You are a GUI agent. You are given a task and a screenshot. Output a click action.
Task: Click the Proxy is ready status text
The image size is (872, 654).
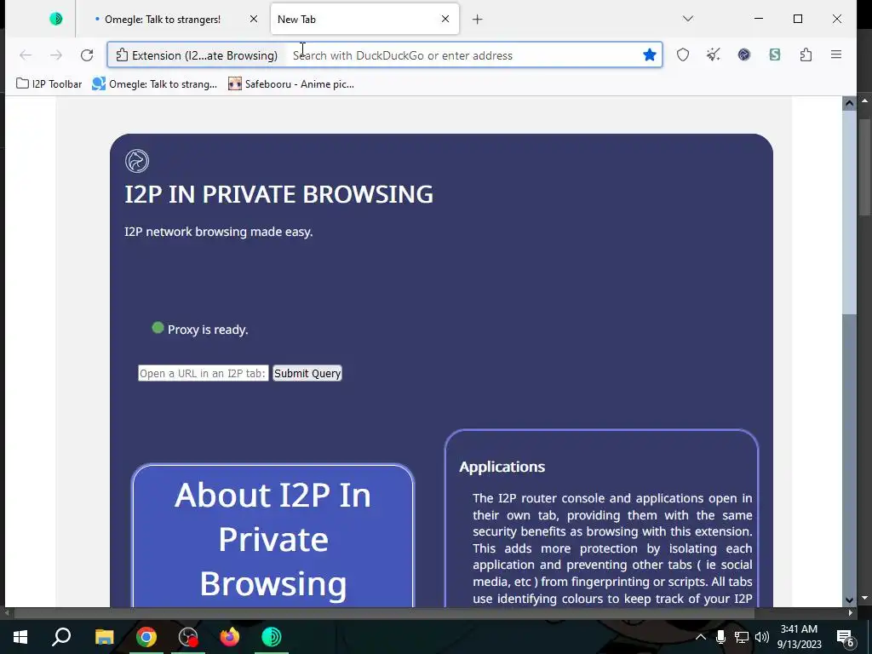click(208, 330)
